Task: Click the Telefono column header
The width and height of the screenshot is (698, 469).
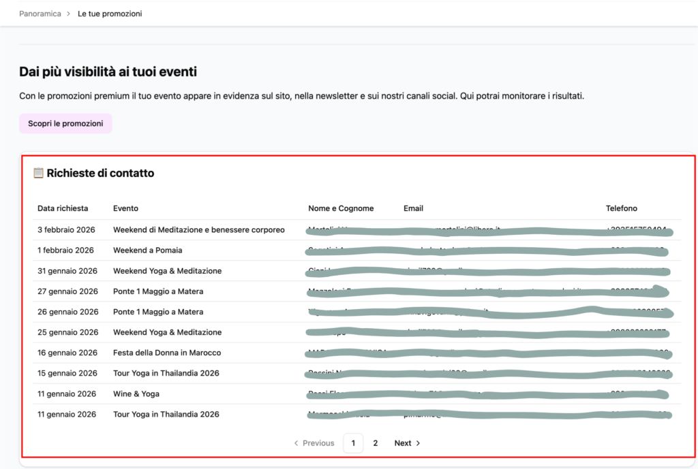Action: pyautogui.click(x=621, y=208)
